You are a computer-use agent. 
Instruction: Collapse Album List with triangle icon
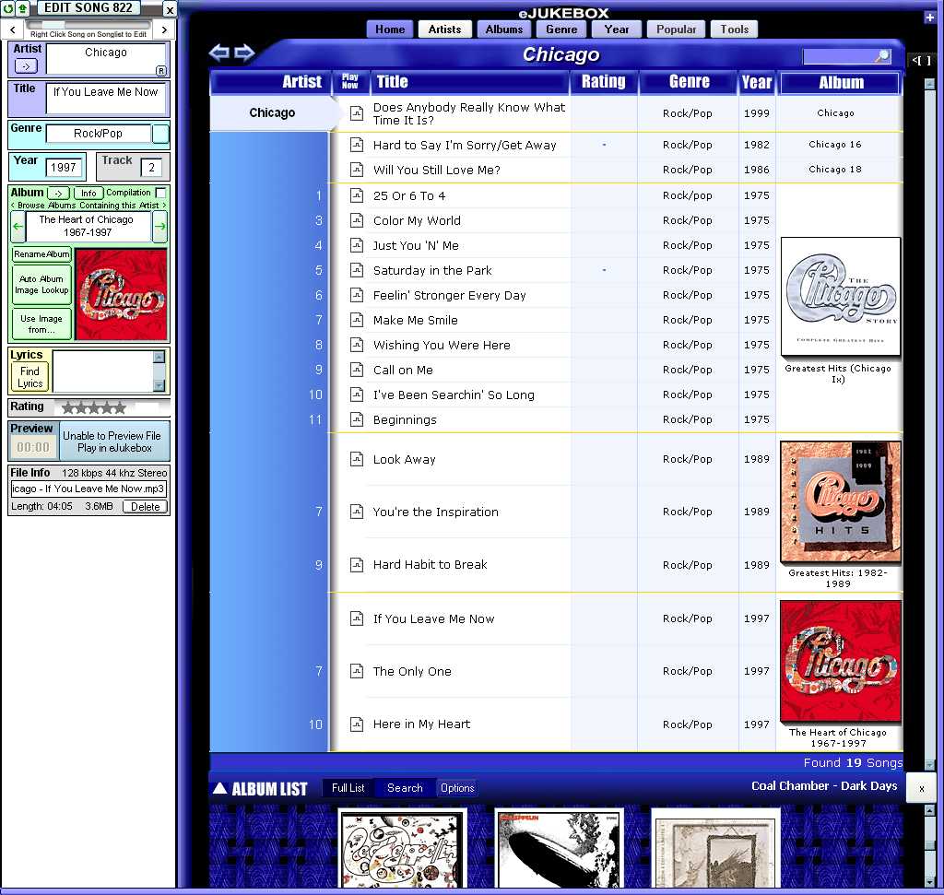point(219,788)
